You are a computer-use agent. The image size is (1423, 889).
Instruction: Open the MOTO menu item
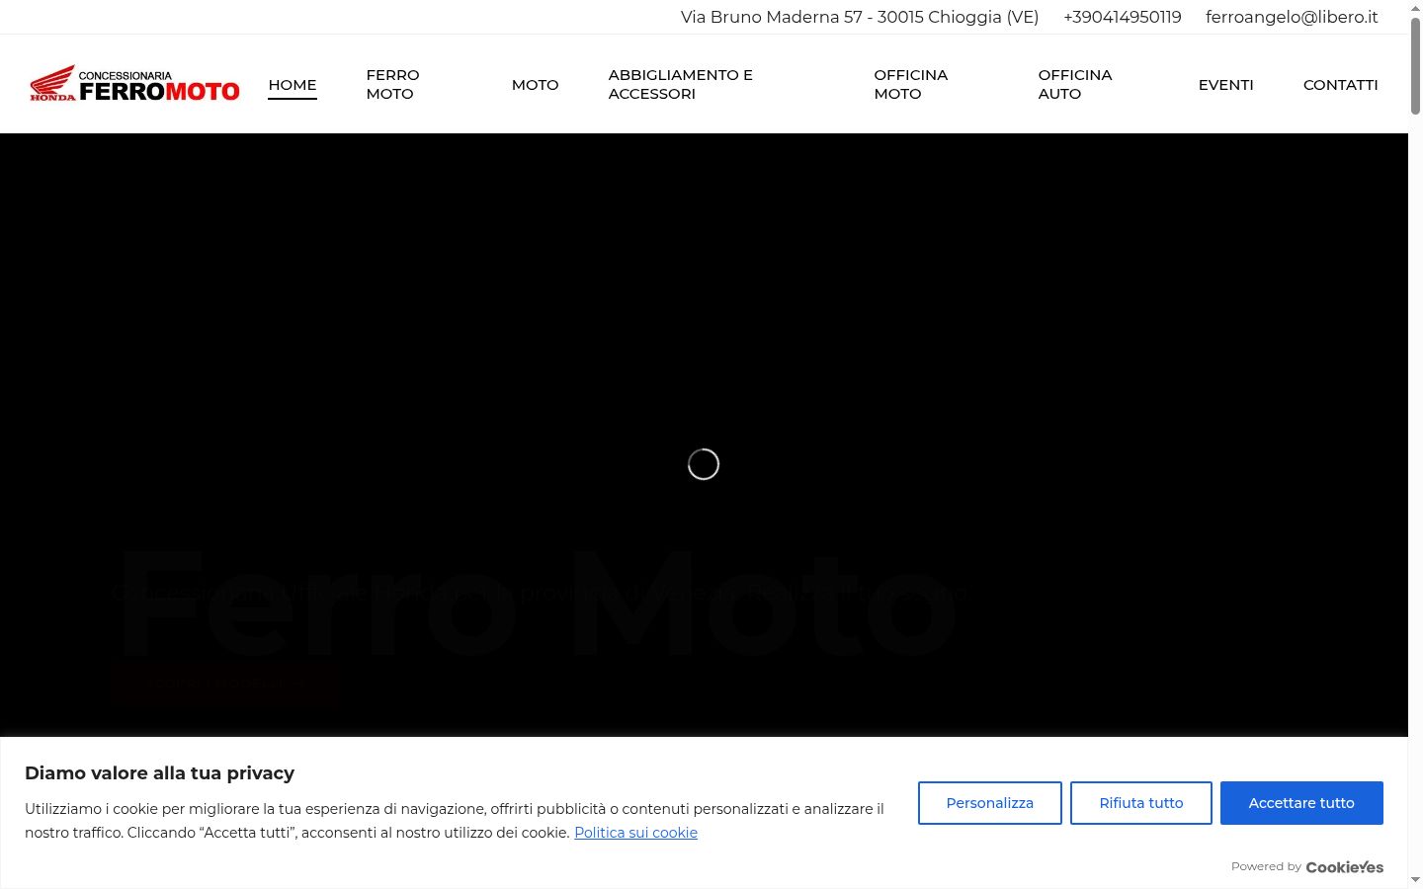tap(536, 85)
